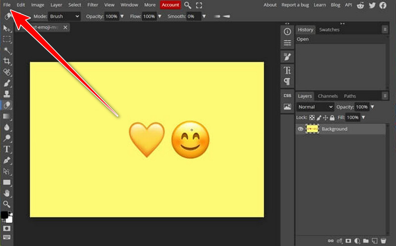Choose the Rectangle Select marquee tool
The width and height of the screenshot is (396, 246).
click(x=7, y=40)
